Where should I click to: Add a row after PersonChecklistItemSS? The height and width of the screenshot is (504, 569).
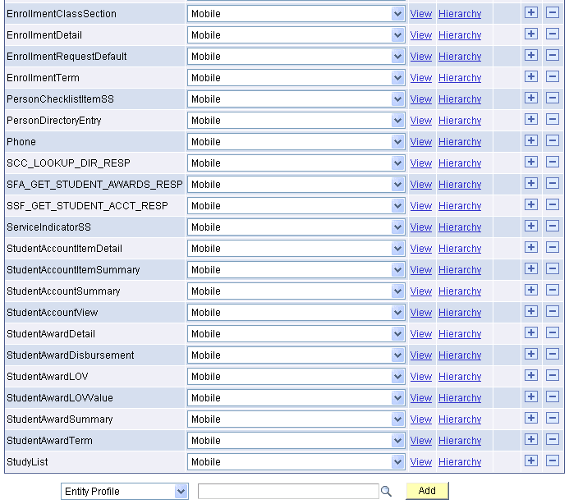(x=531, y=98)
